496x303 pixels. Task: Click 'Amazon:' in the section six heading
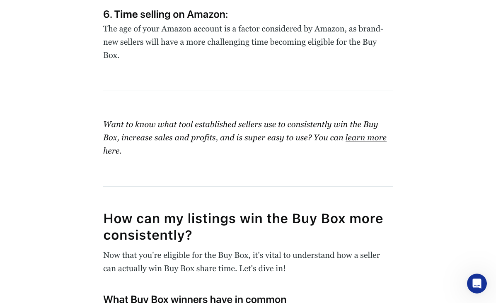coord(207,14)
